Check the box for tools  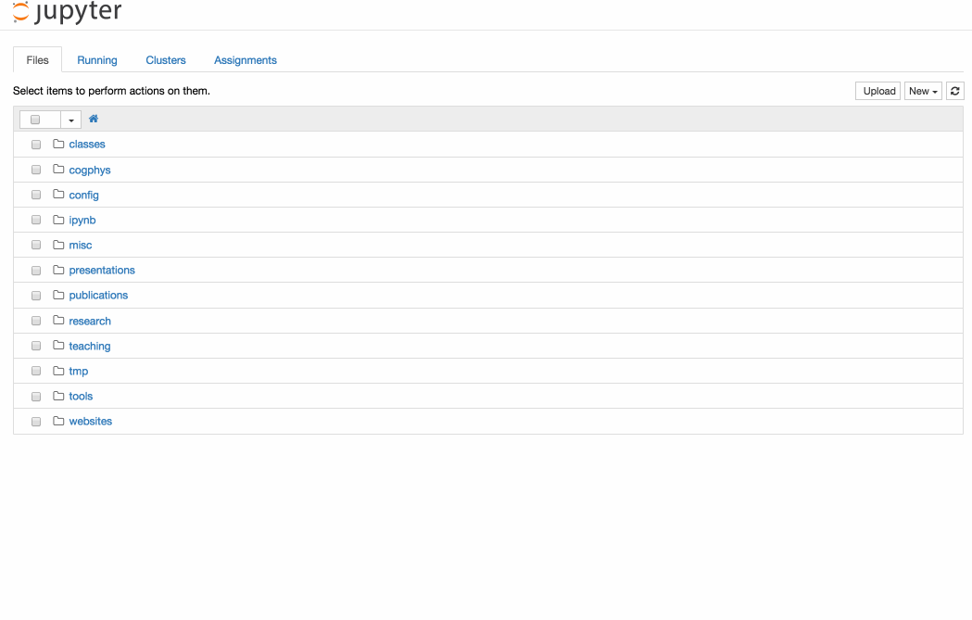tap(36, 396)
